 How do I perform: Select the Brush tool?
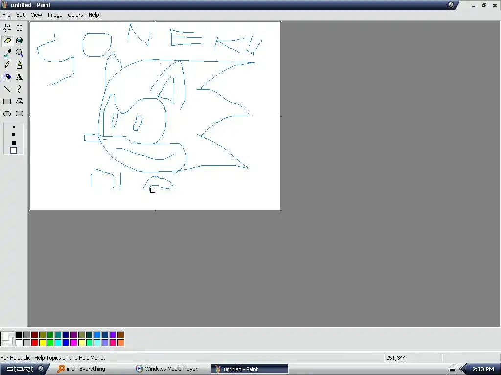[20, 65]
